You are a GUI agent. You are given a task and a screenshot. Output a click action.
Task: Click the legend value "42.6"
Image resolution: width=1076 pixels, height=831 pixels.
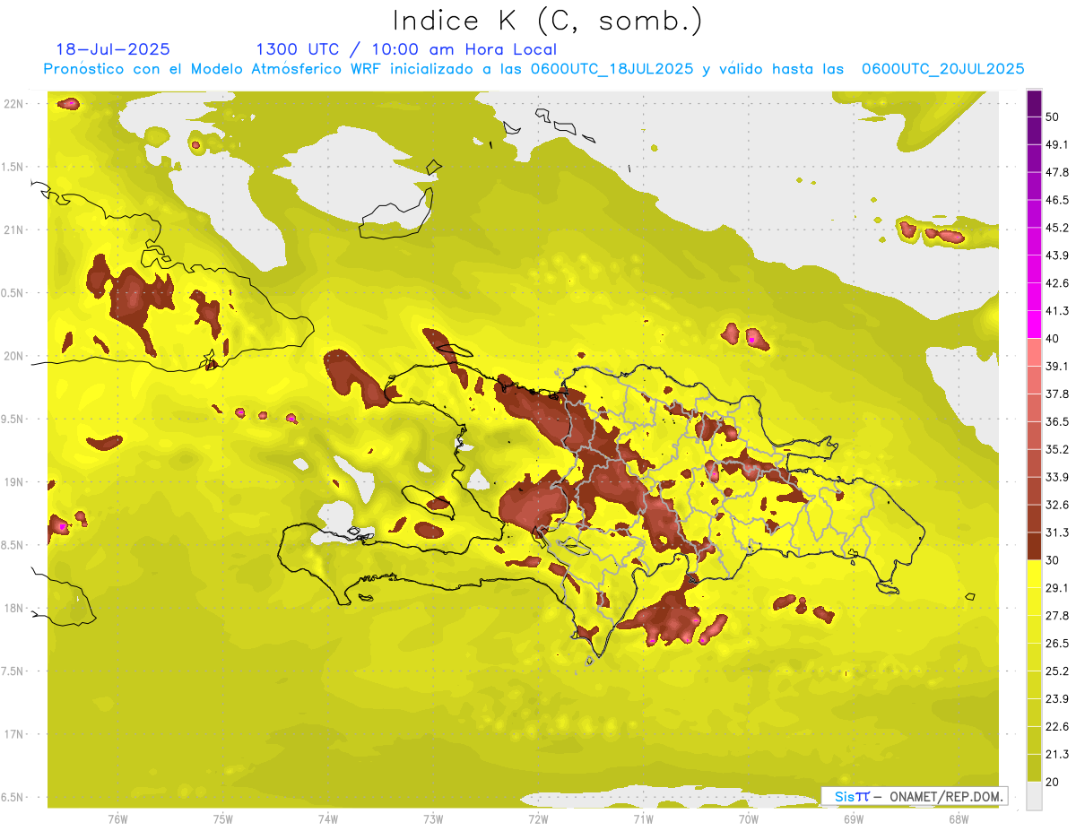pyautogui.click(x=1057, y=283)
